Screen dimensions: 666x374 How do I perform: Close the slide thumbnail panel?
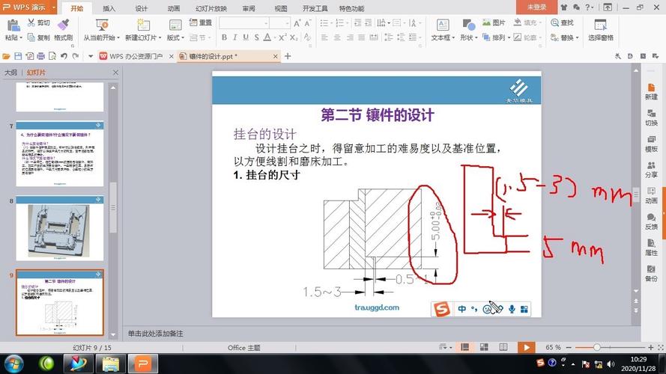pos(115,73)
